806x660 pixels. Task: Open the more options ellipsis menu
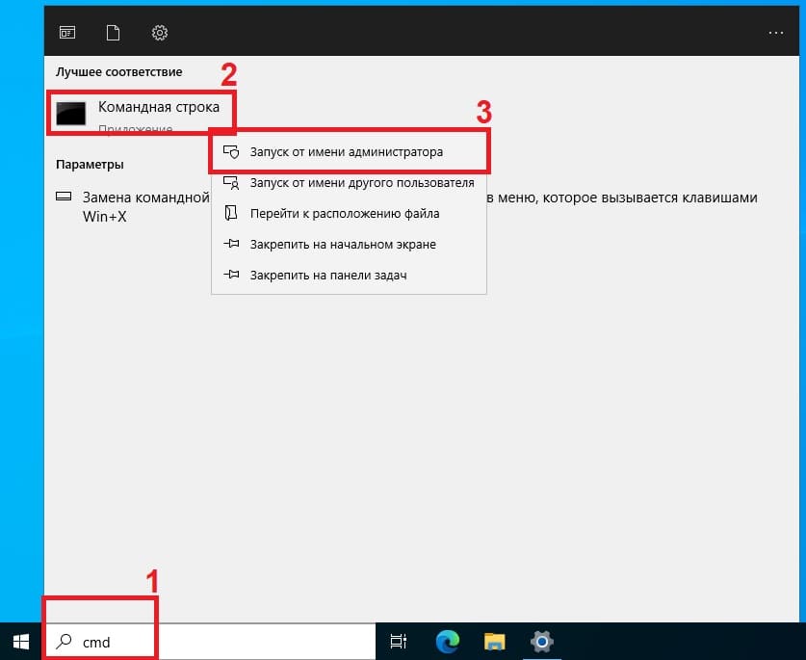[x=776, y=32]
